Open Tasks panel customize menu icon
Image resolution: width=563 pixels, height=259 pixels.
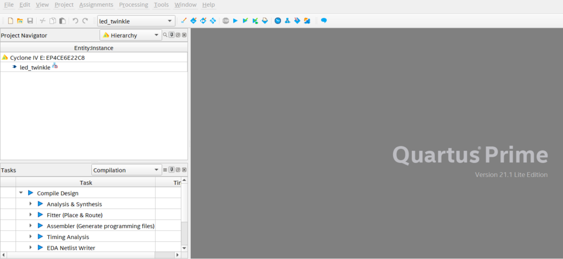tap(165, 169)
